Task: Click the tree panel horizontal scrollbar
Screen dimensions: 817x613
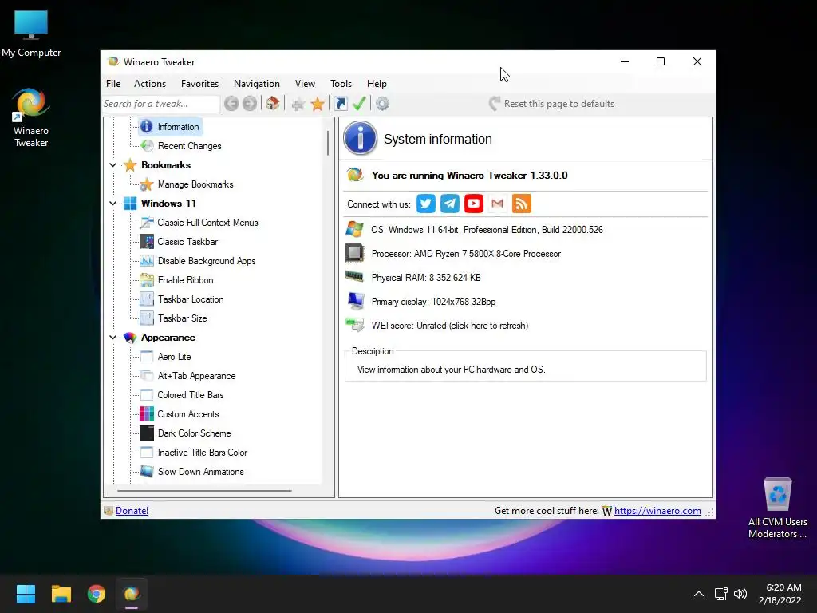Action: tap(204, 491)
